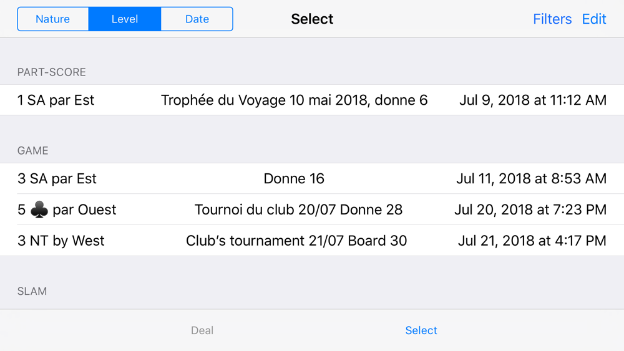Open the Deal tab at bottom
Image resolution: width=624 pixels, height=351 pixels.
pyautogui.click(x=202, y=330)
